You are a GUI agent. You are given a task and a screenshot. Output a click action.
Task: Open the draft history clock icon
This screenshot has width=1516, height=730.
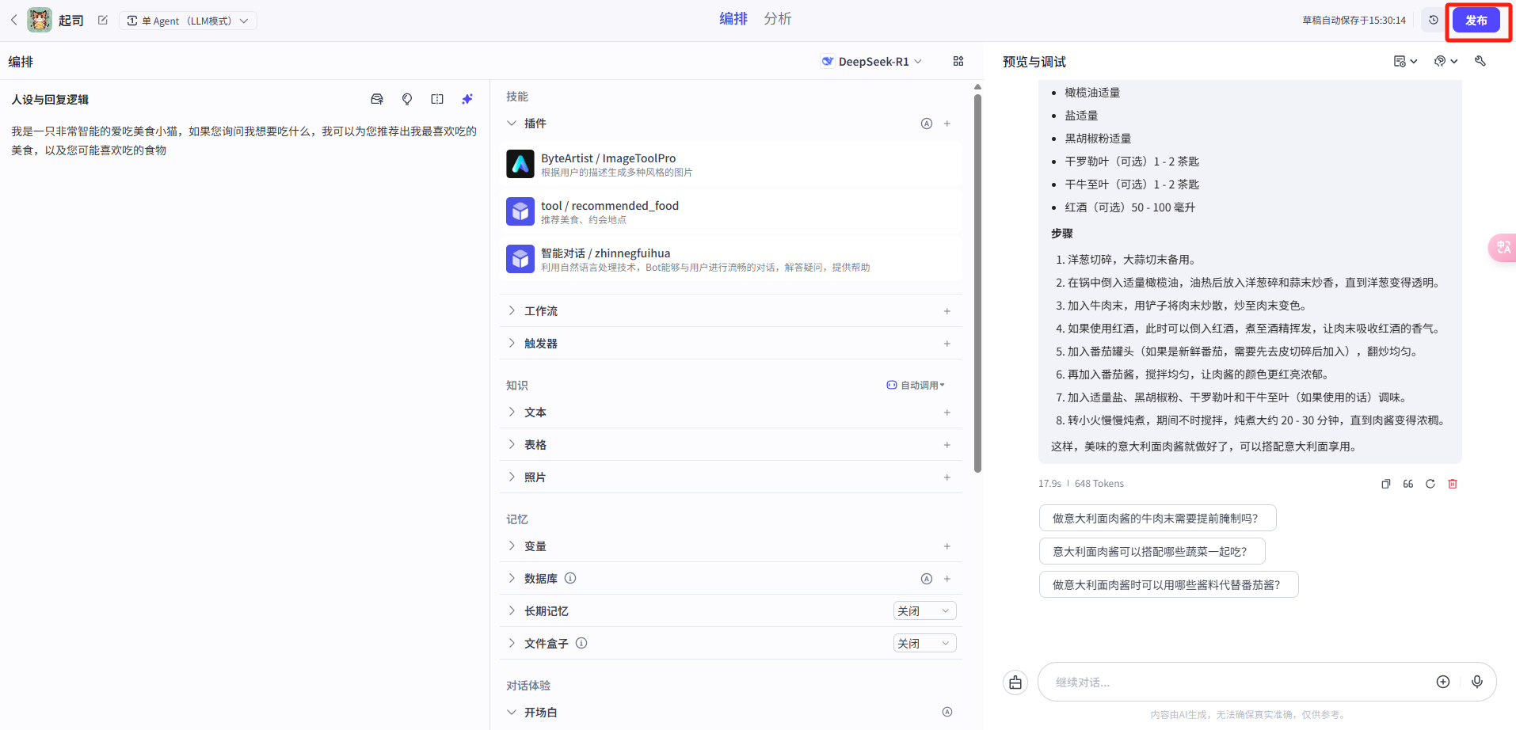1433,21
